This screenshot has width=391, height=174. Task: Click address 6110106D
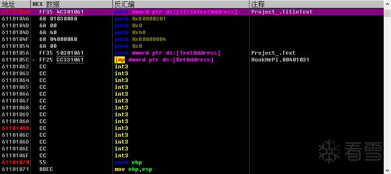15,142
